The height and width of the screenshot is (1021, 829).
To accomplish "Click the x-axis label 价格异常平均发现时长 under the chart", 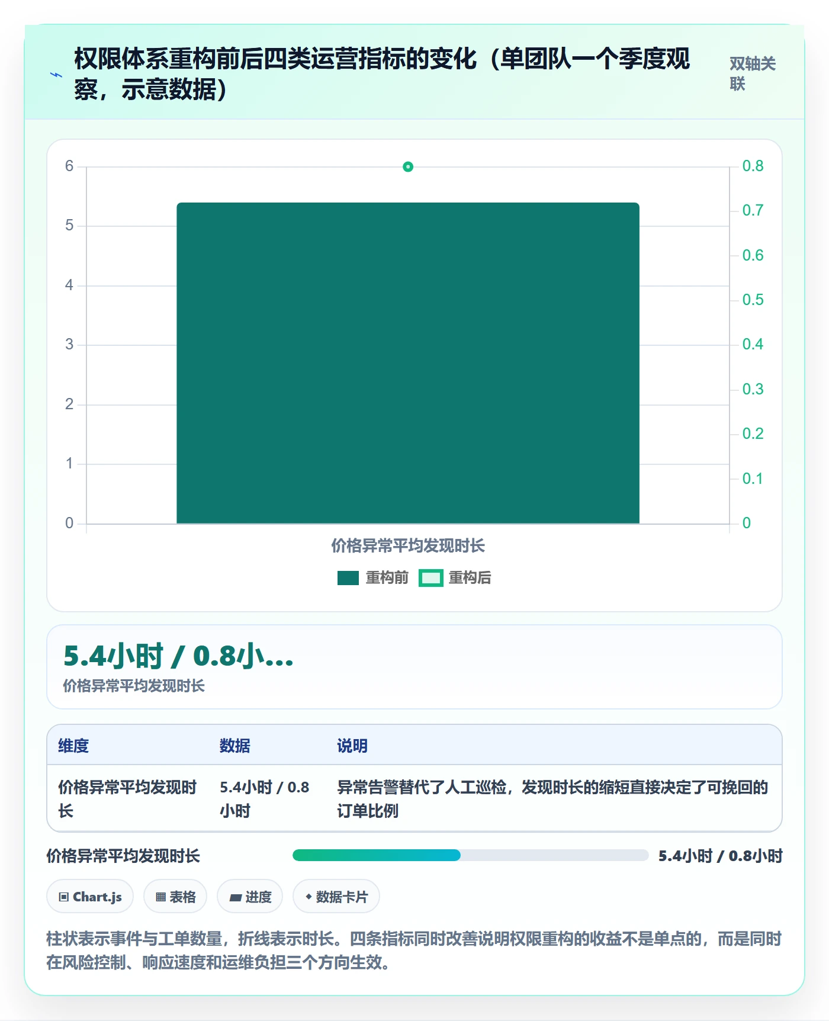I will pyautogui.click(x=408, y=546).
